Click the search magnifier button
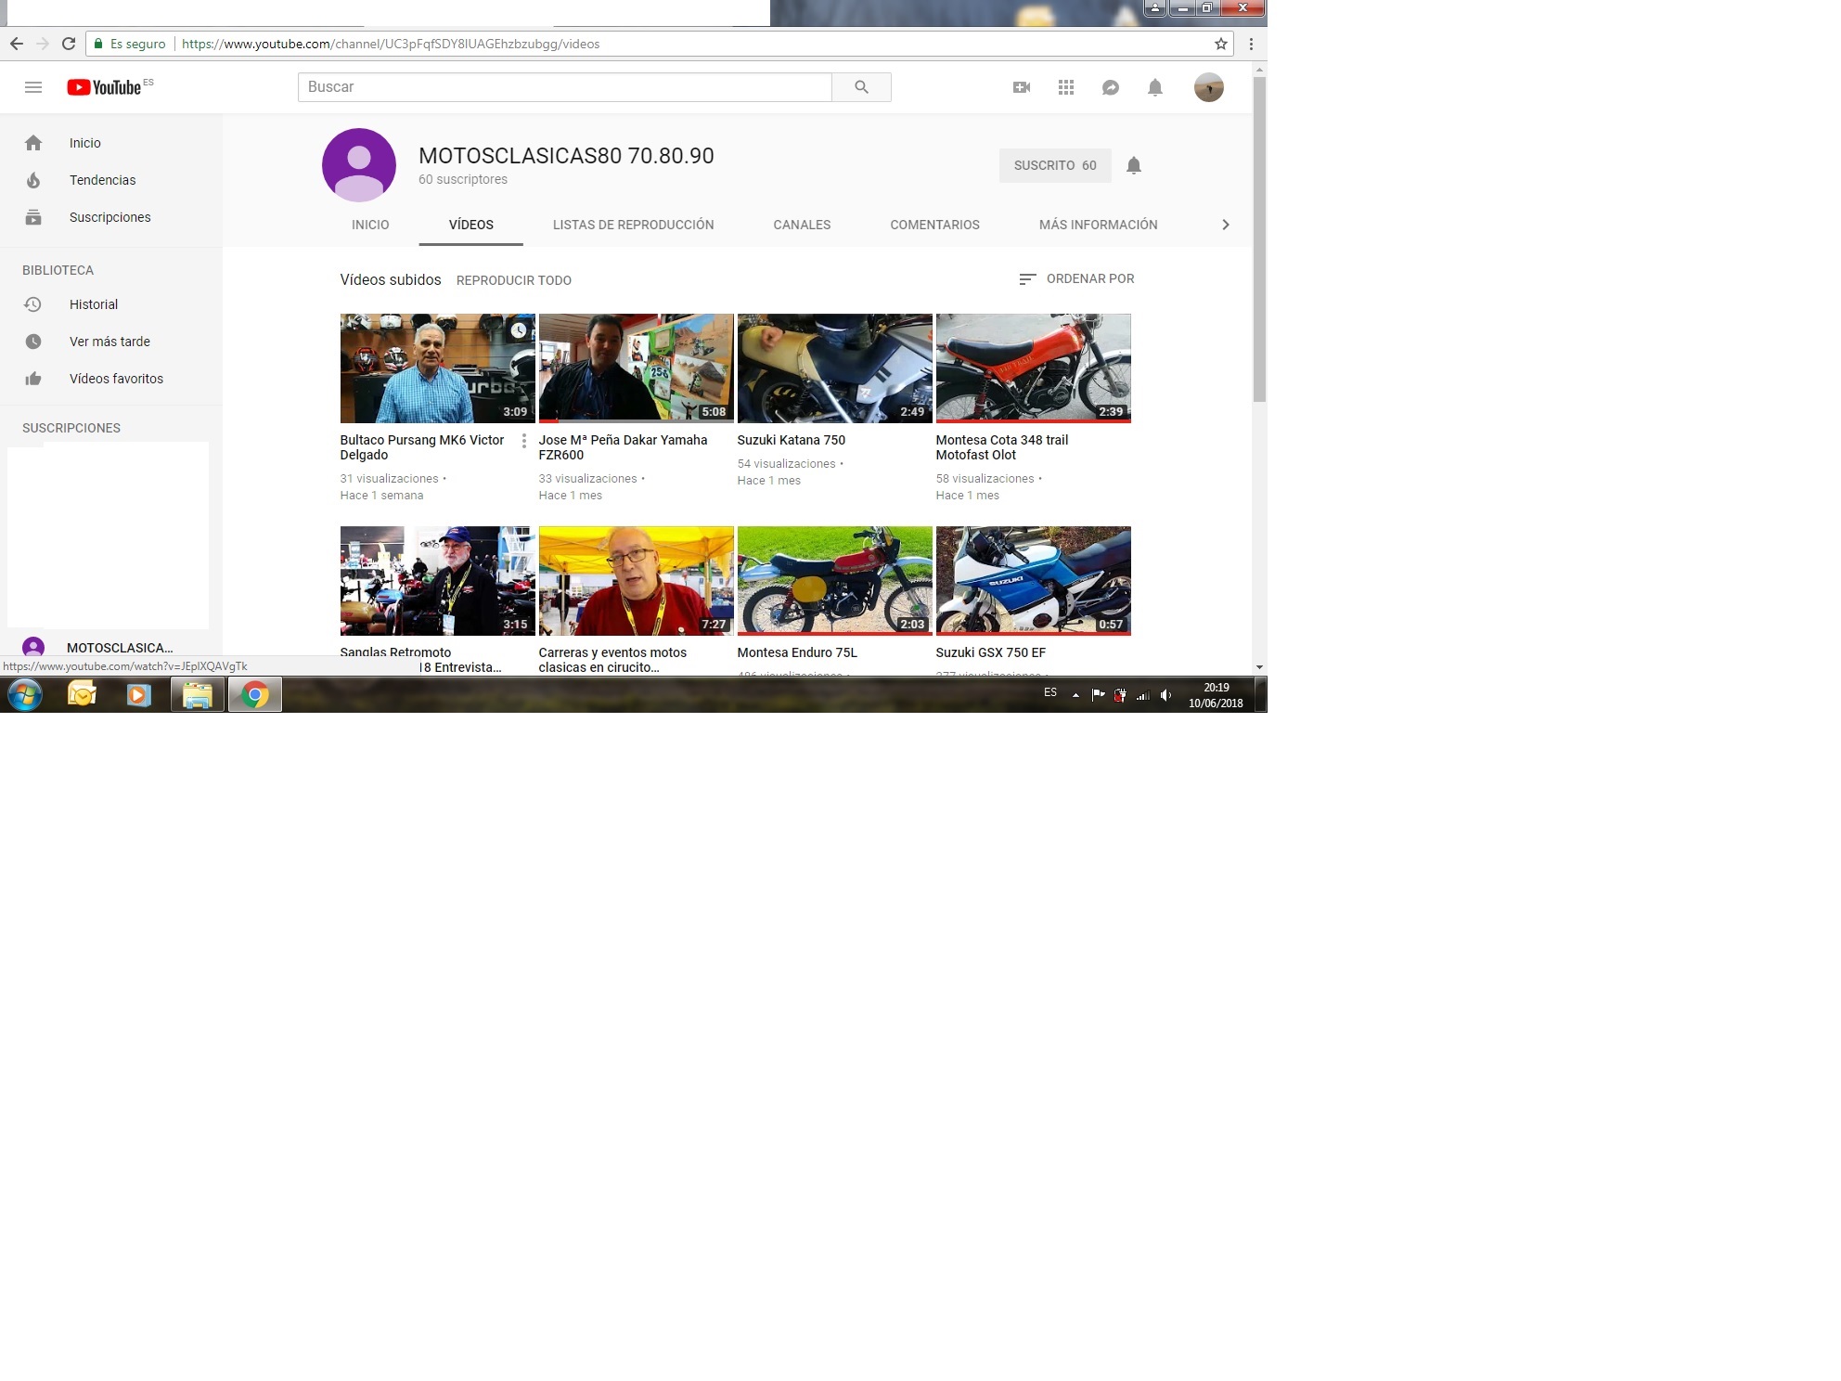Viewport: 1841px width, 1381px height. point(861,87)
